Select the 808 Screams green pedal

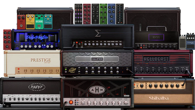39,22
